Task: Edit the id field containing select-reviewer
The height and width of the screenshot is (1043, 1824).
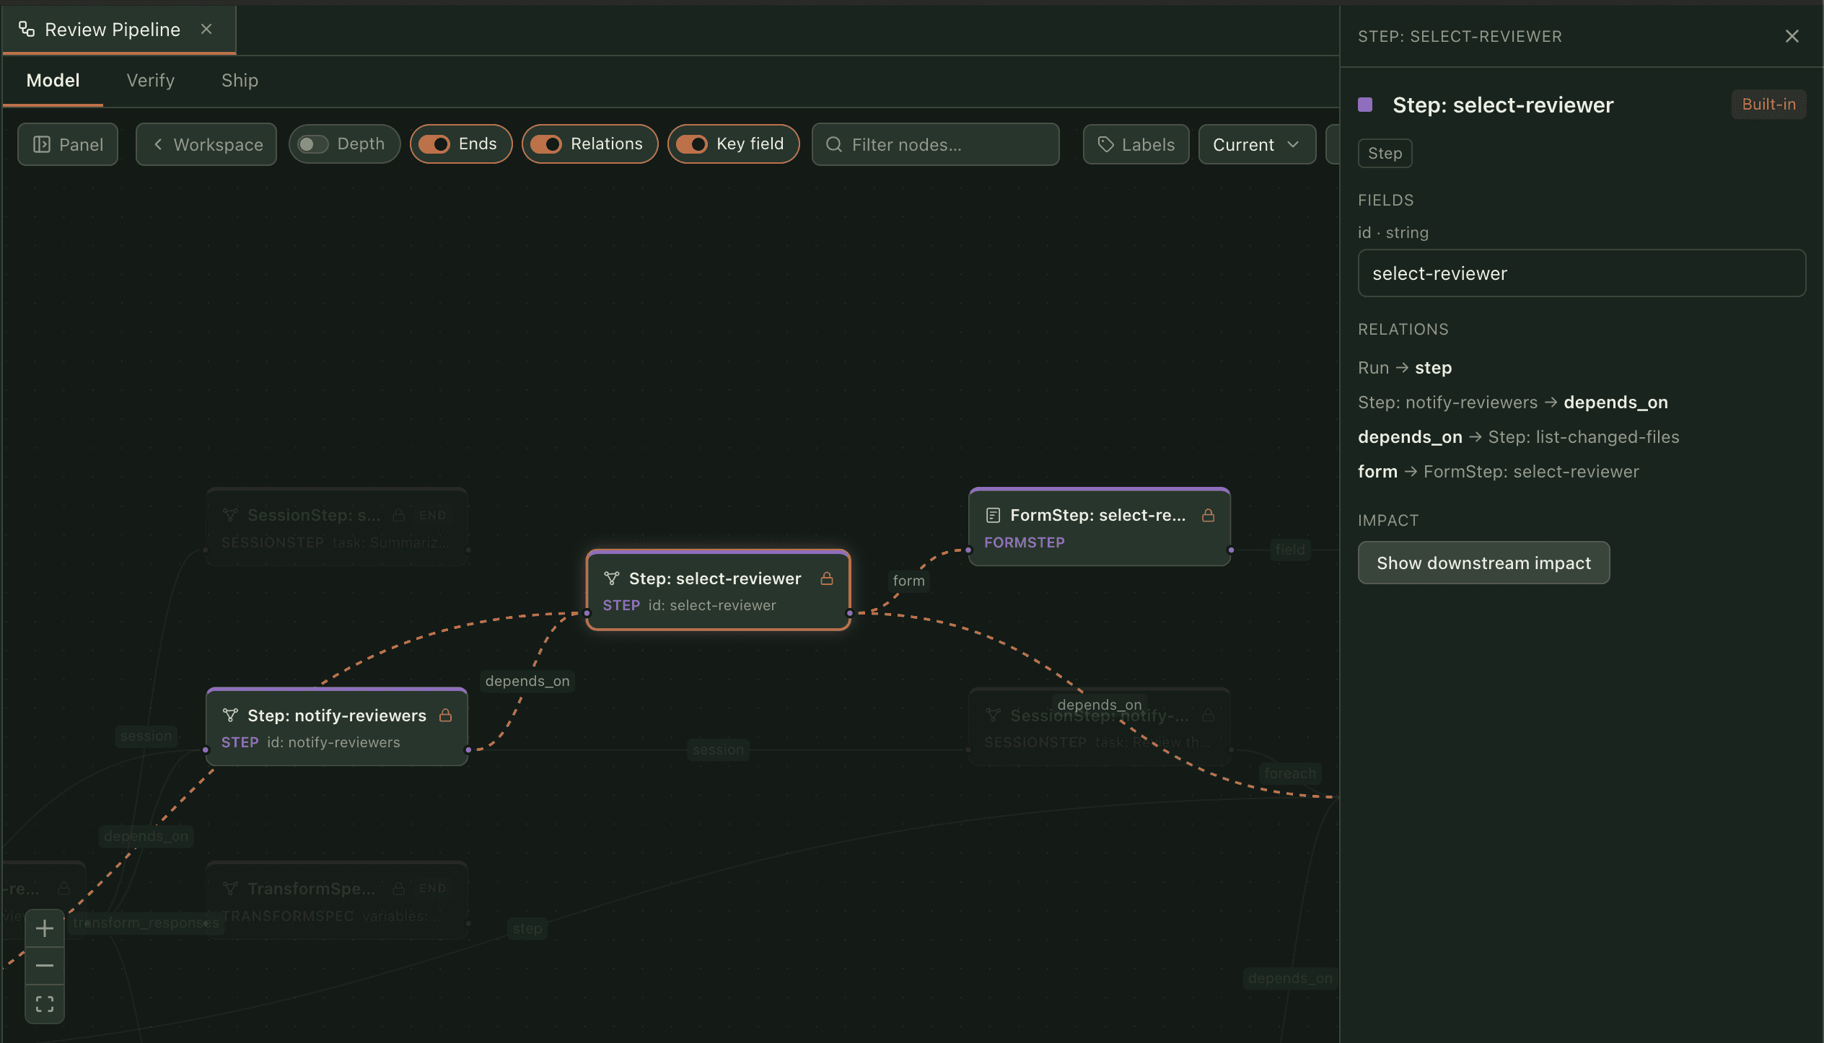Action: click(1582, 273)
